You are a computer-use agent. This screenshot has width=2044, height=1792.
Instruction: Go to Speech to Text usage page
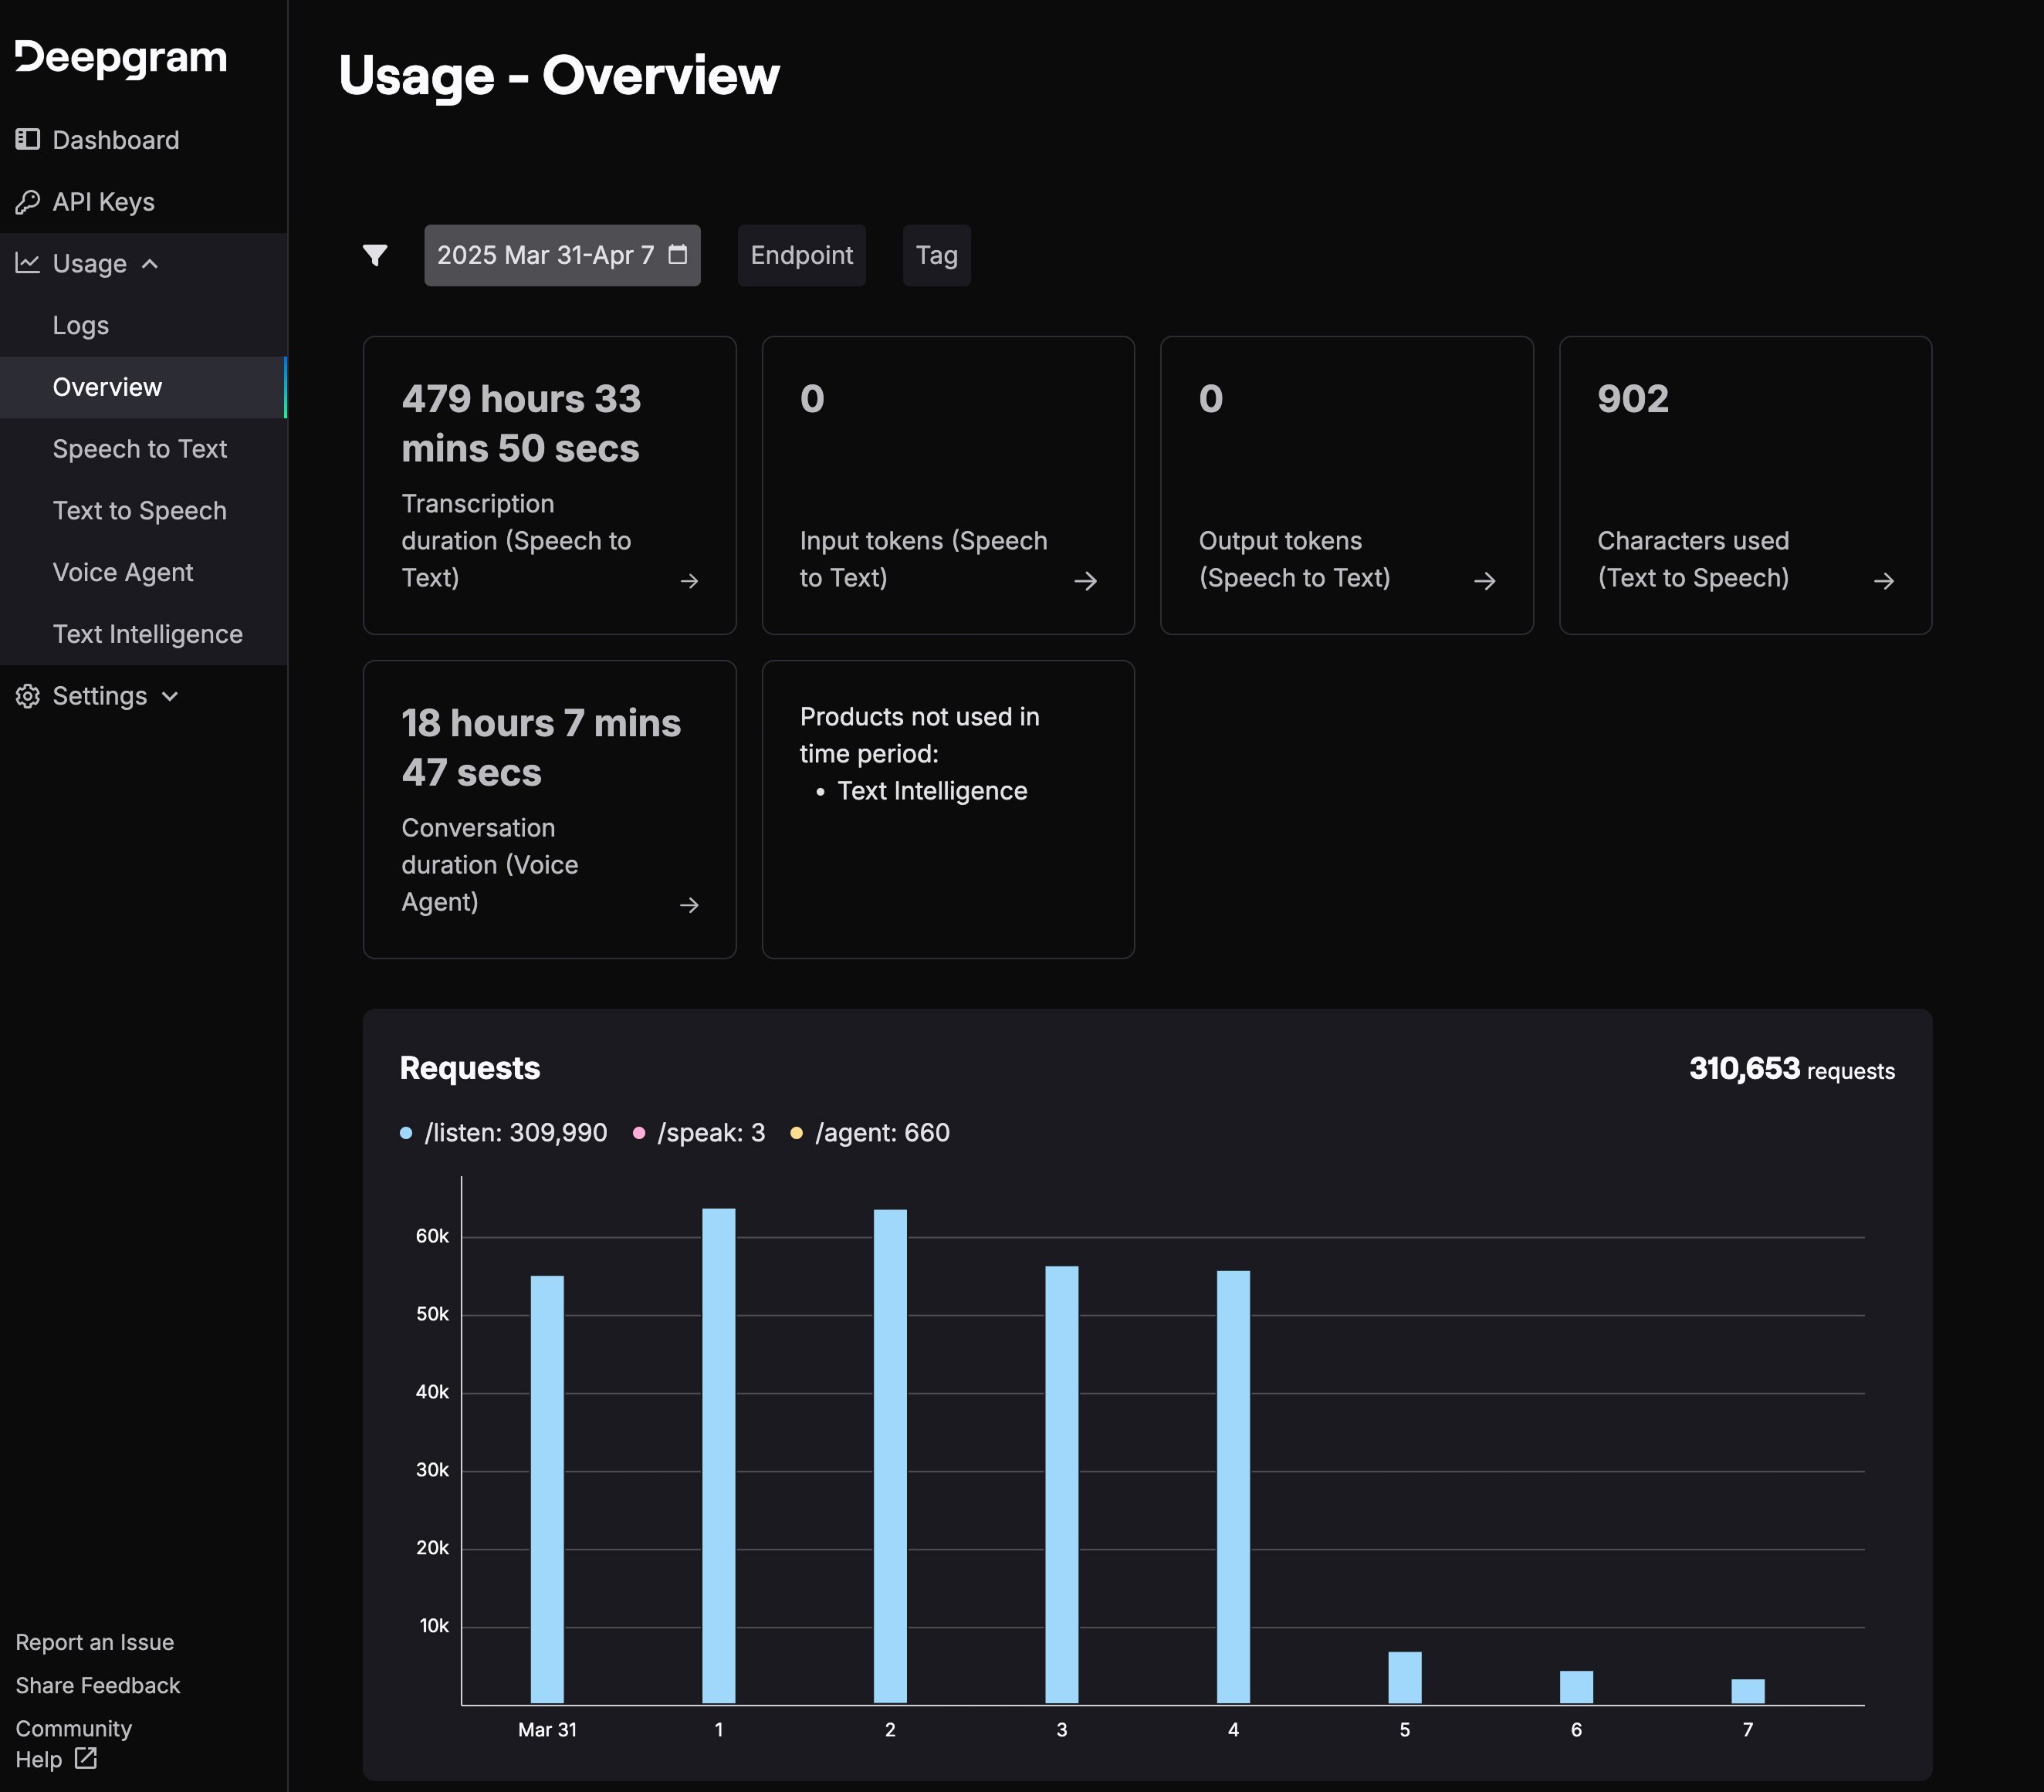[139, 449]
